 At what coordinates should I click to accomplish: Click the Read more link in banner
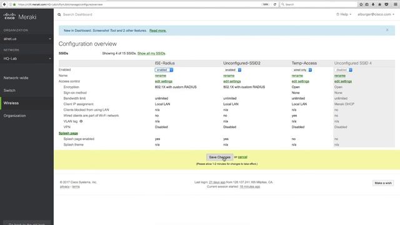157,31
